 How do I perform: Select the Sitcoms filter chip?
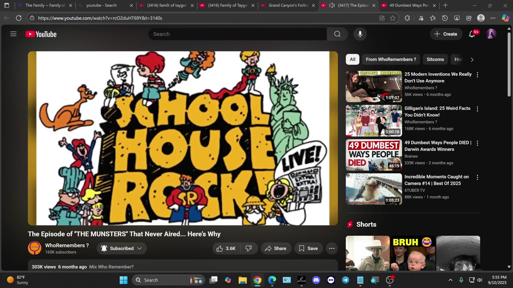click(435, 59)
